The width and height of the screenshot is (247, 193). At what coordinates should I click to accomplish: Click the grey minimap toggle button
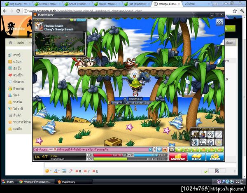point(75,20)
